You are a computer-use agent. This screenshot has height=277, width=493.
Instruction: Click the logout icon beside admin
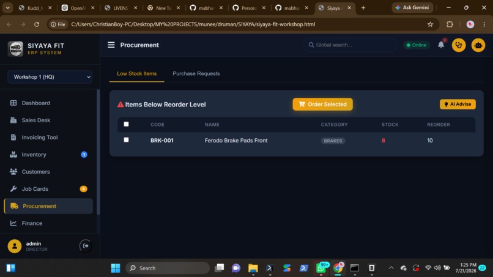tap(86, 246)
